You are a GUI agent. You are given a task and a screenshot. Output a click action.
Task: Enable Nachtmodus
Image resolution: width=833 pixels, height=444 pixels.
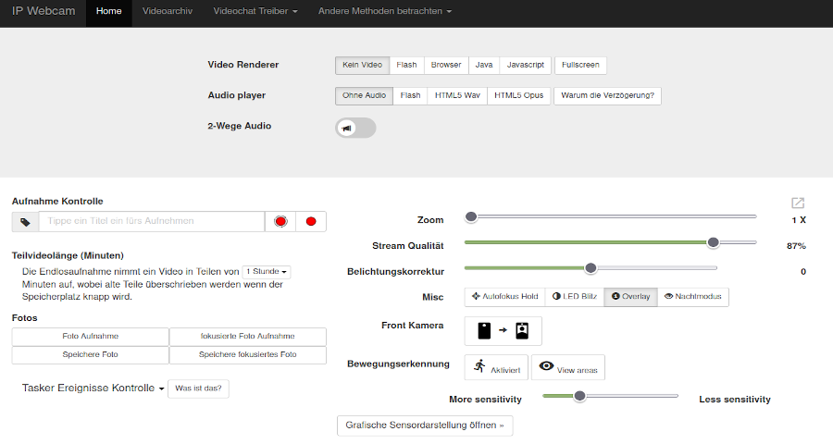tap(692, 297)
